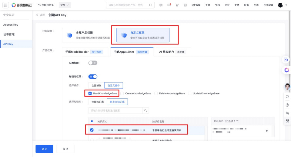
Task: Choose 全部产品权限 permission card
Action: 88,35
